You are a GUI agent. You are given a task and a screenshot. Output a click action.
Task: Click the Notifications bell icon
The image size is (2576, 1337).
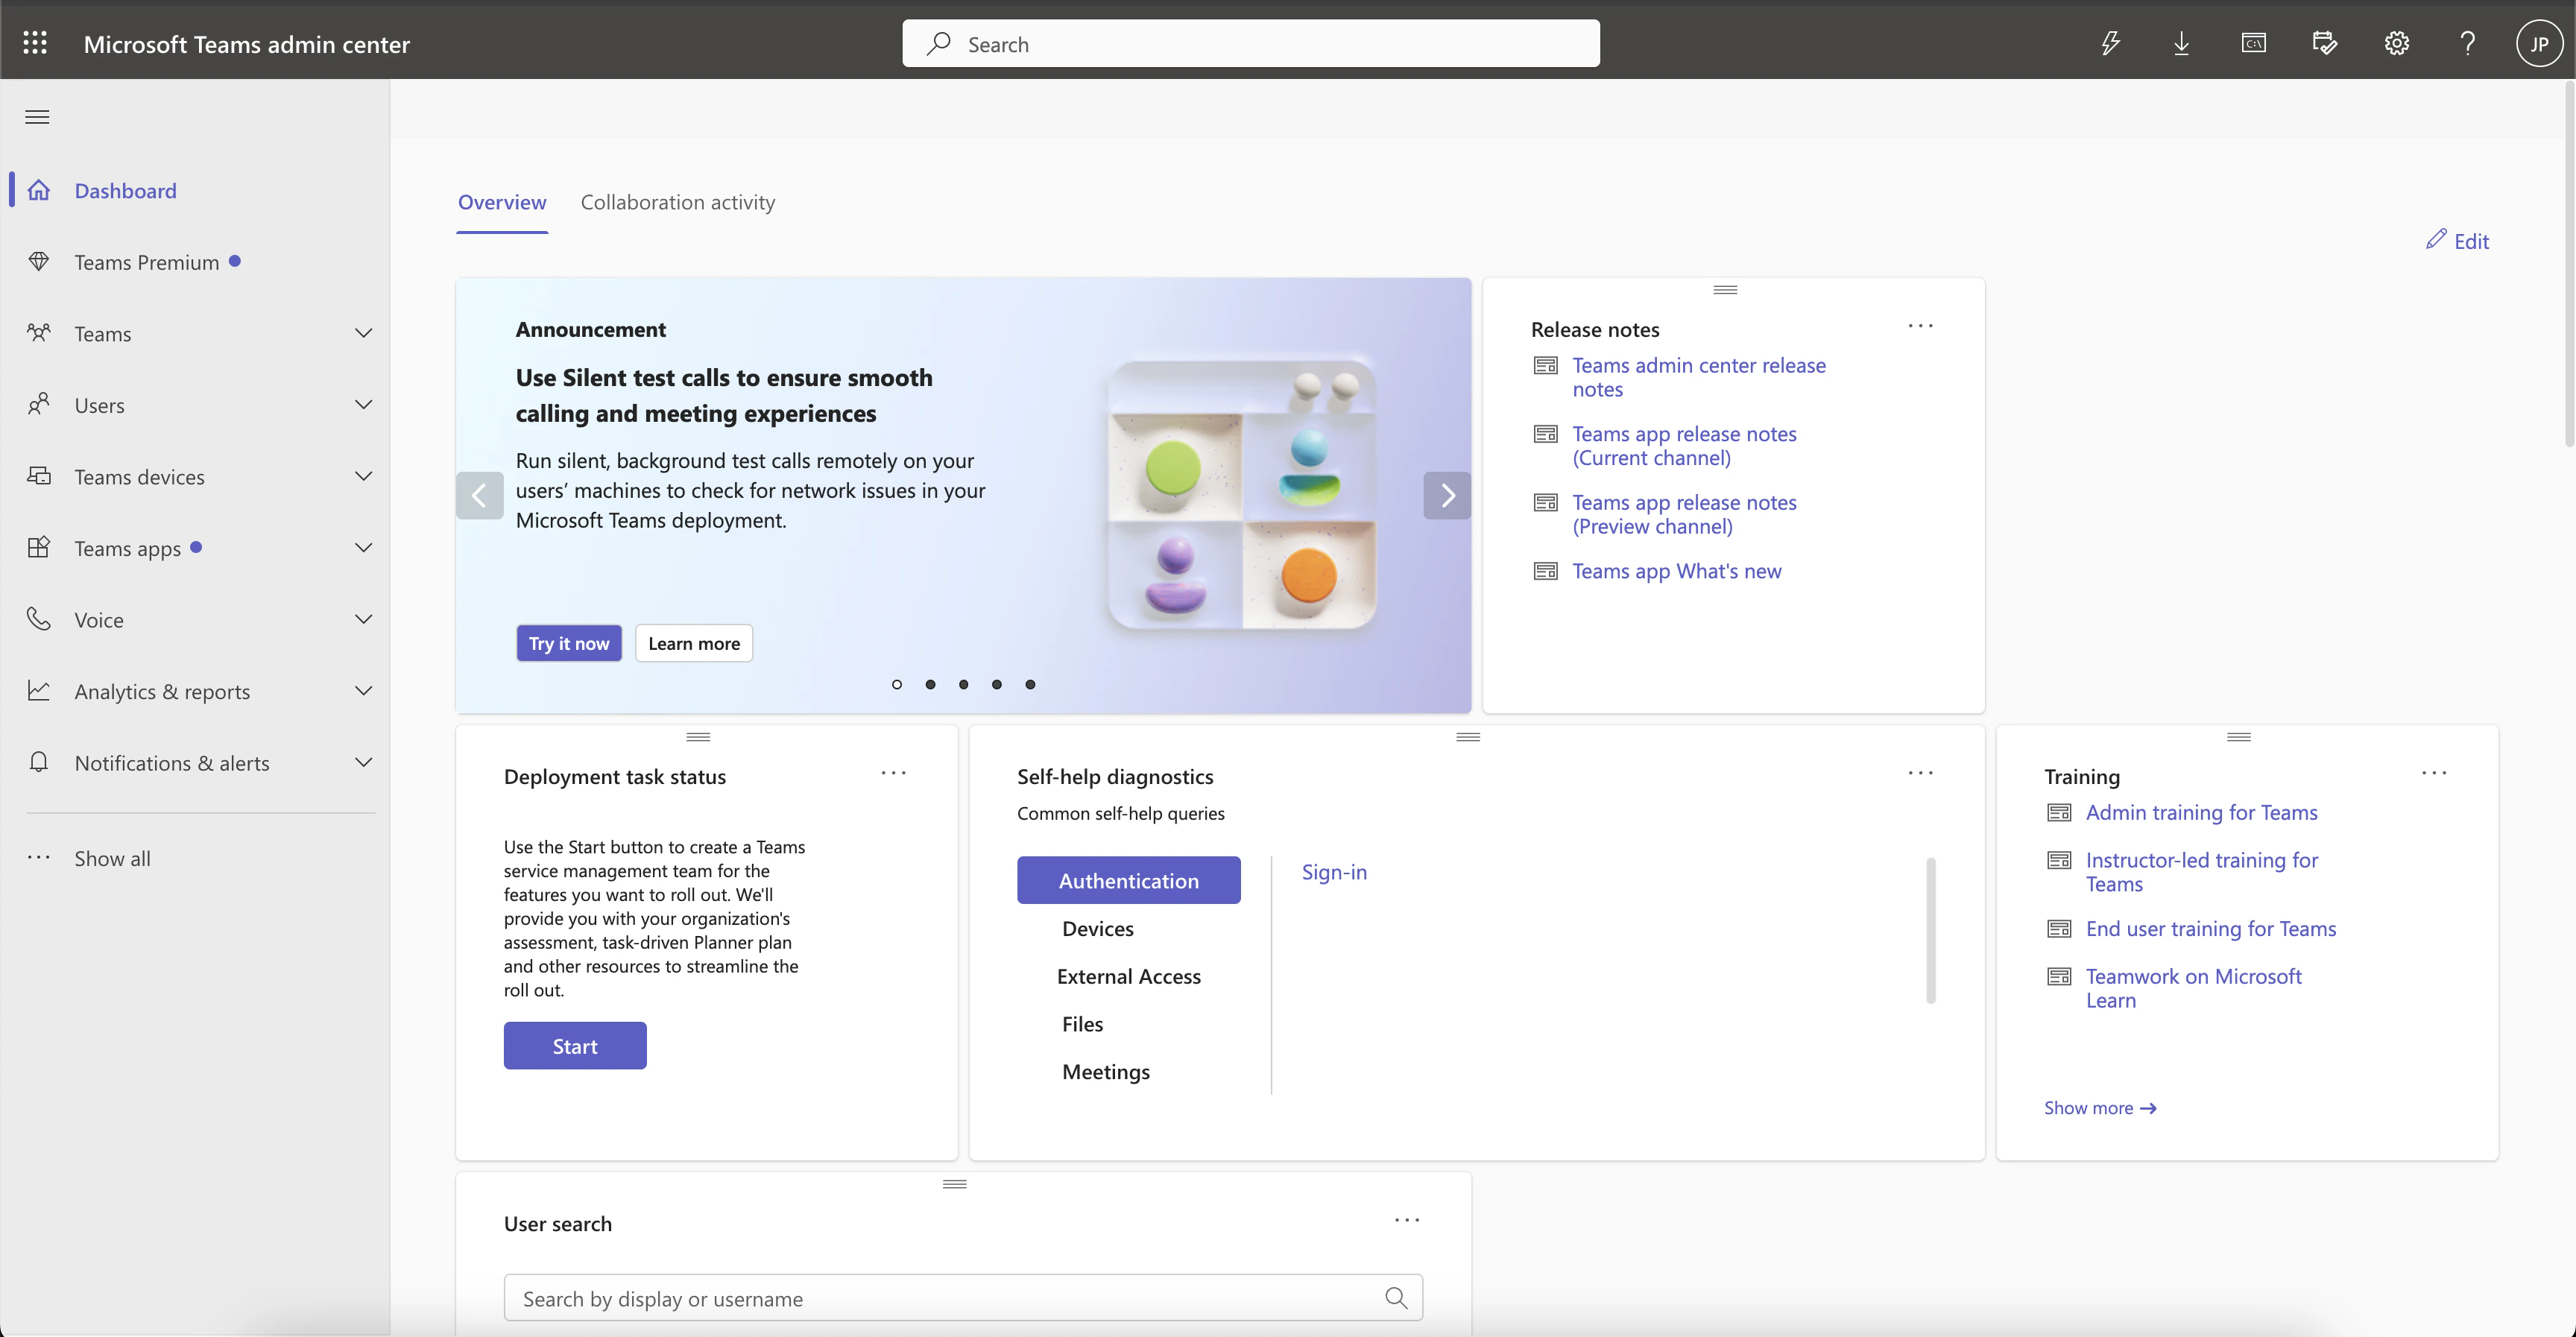pyautogui.click(x=39, y=762)
